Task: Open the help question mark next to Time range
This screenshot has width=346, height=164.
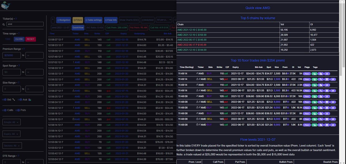Action: [19, 34]
